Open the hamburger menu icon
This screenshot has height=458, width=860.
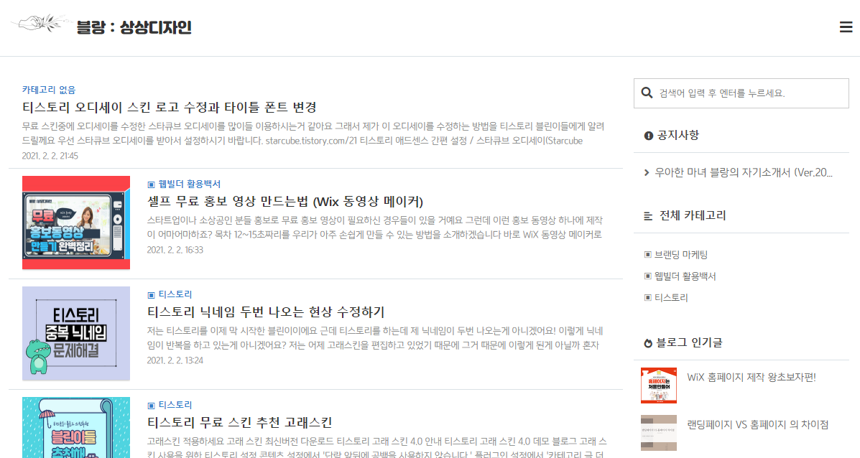click(846, 27)
